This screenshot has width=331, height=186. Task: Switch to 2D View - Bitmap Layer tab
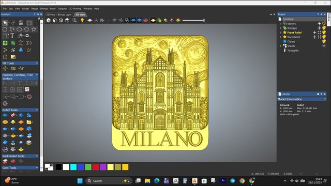click(x=59, y=14)
